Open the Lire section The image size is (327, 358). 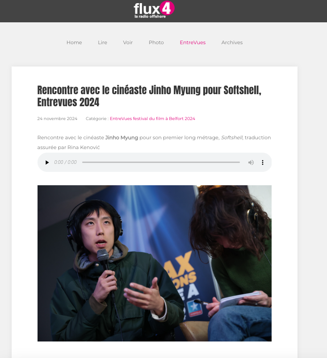tap(102, 42)
